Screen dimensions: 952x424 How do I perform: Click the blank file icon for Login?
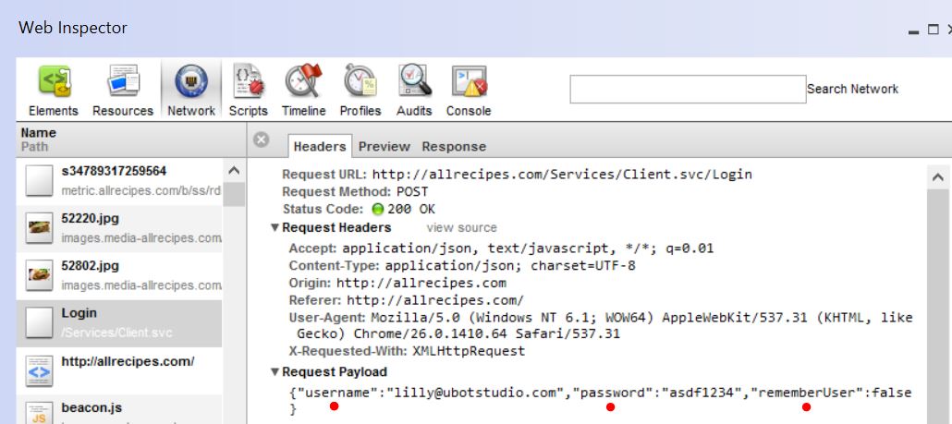[40, 324]
